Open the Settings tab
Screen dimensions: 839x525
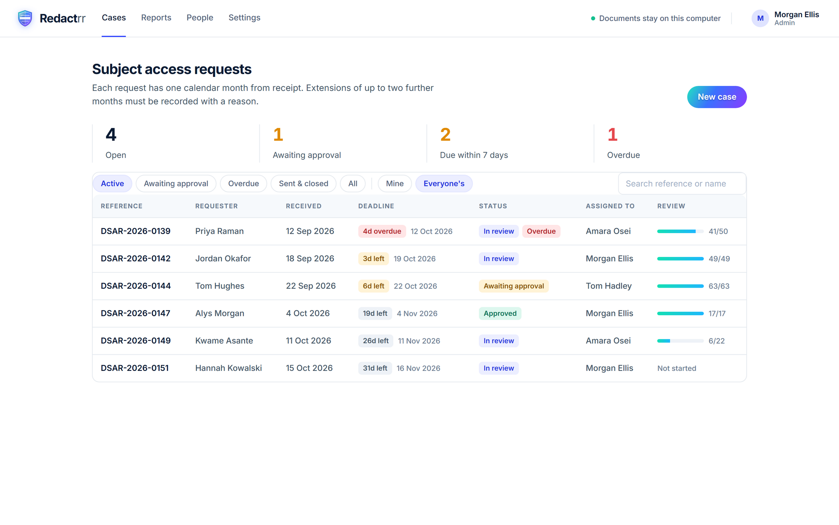click(244, 17)
